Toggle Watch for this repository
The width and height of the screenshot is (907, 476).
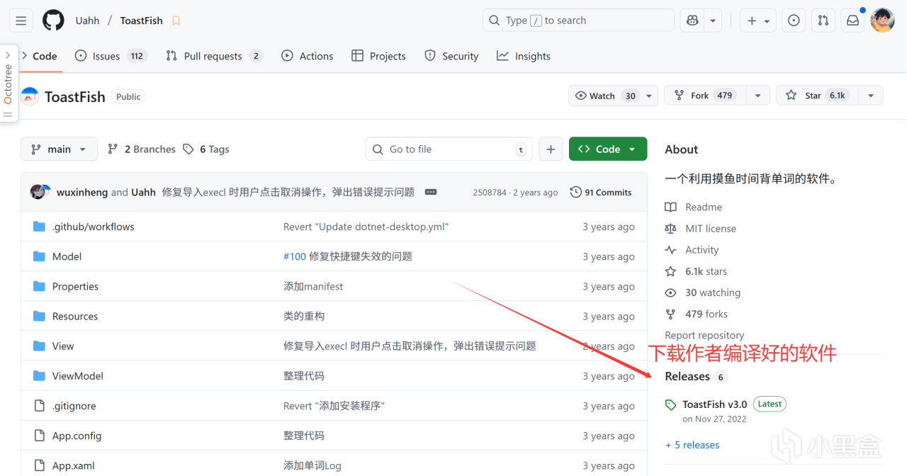pyautogui.click(x=601, y=95)
